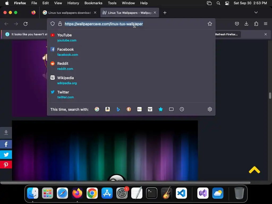Open Terminal from the Dock
Screen dimensions: 272x204
(152, 193)
